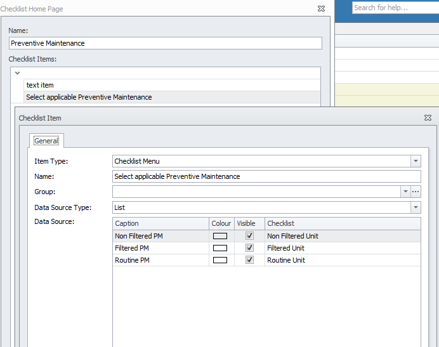Click the item Name input field

(266, 176)
